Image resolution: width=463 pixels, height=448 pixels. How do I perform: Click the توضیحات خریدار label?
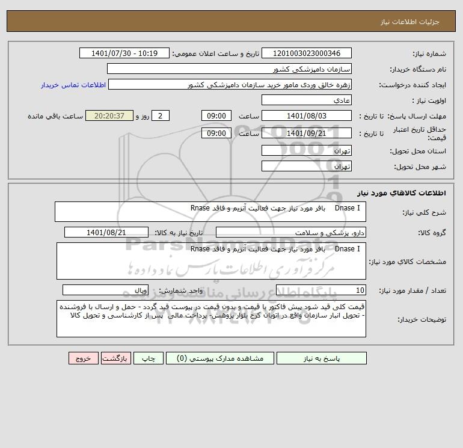point(422,319)
